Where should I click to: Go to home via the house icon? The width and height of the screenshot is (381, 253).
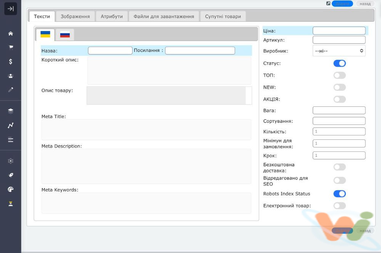[11, 34]
